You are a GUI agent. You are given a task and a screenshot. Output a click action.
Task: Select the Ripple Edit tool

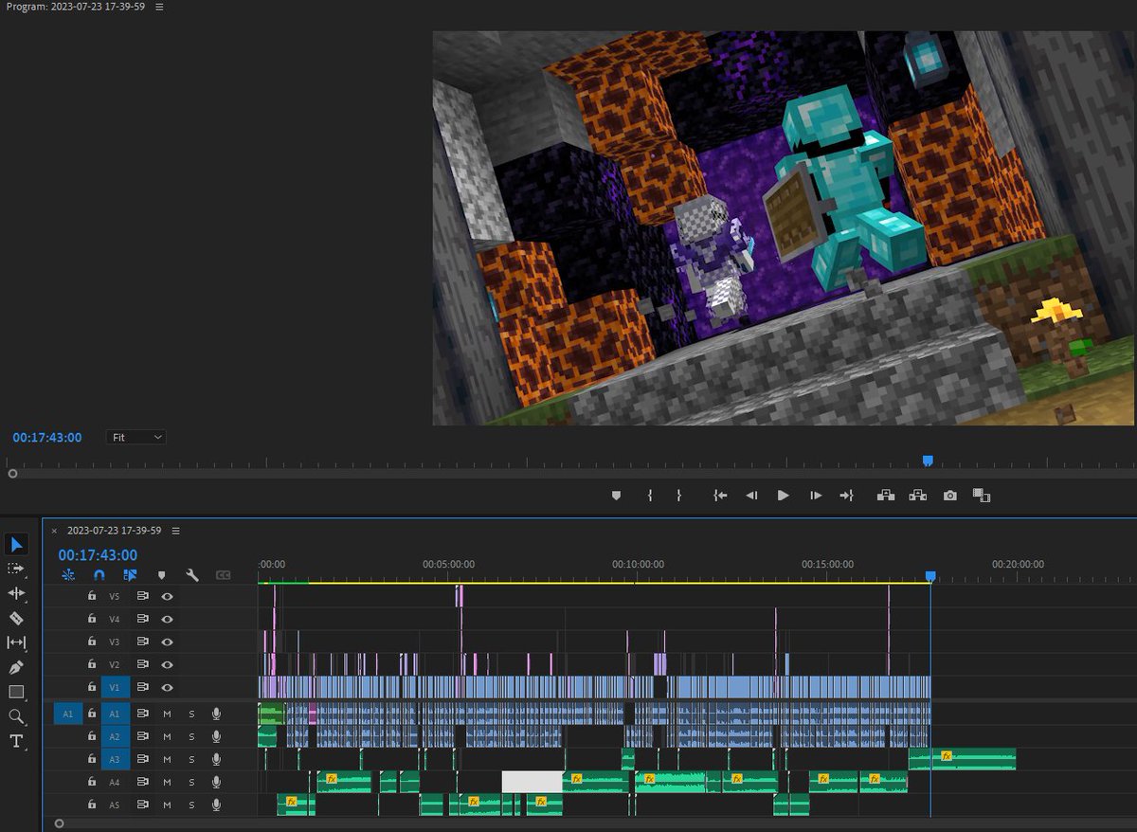[16, 593]
